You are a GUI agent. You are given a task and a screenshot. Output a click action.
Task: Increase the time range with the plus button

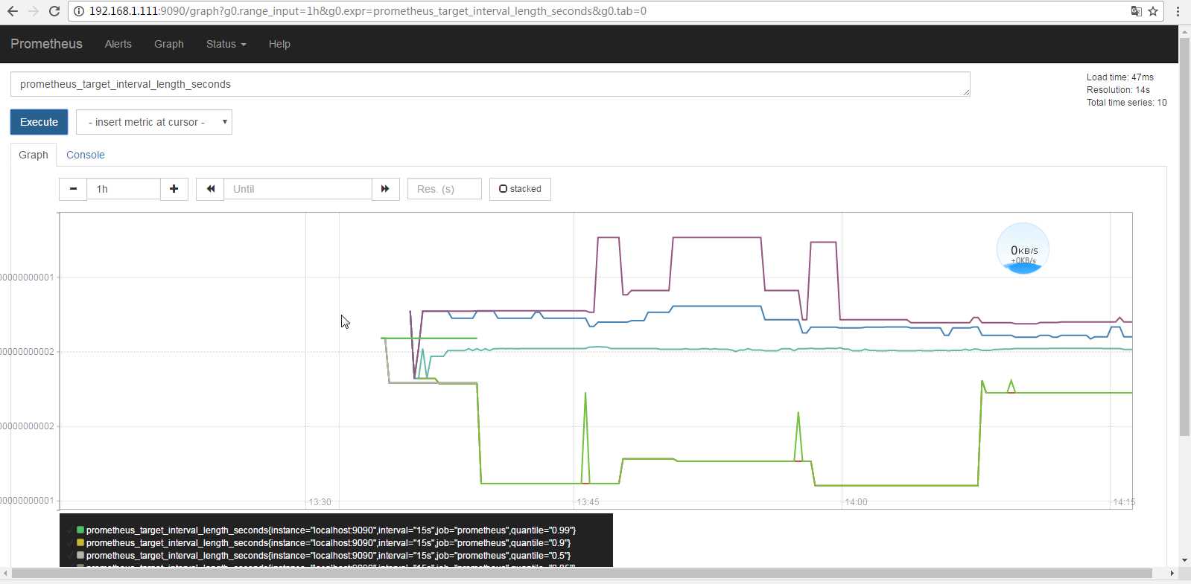174,189
